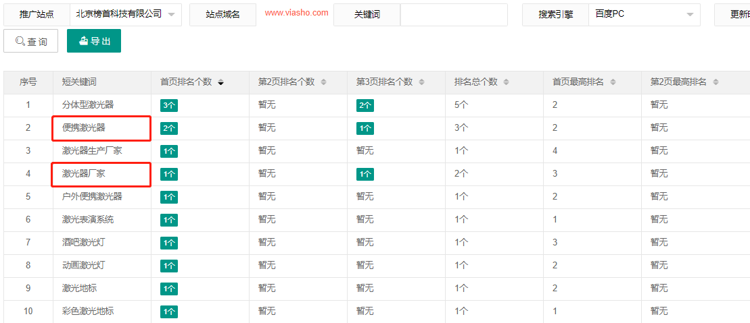Select keyword 分体型激光器
Screen dimensions: 750x323
(x=88, y=105)
